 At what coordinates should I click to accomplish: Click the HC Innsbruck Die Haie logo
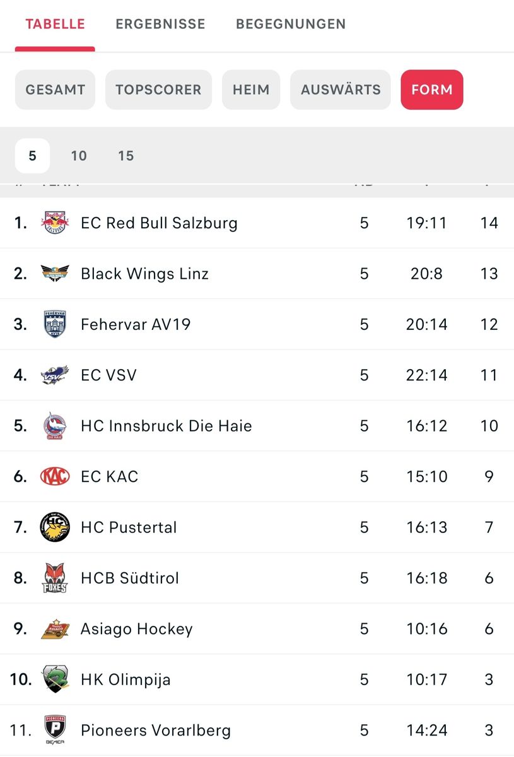pos(55,426)
